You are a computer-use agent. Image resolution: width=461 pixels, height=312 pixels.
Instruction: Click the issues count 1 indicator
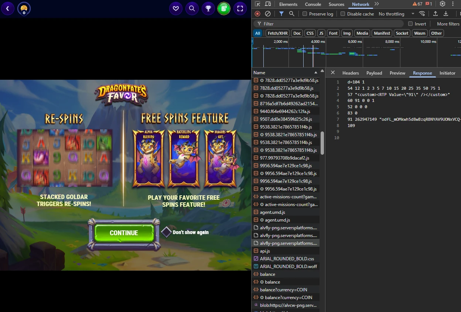[x=429, y=4]
